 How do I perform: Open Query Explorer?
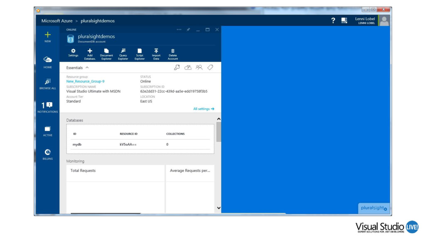click(123, 54)
